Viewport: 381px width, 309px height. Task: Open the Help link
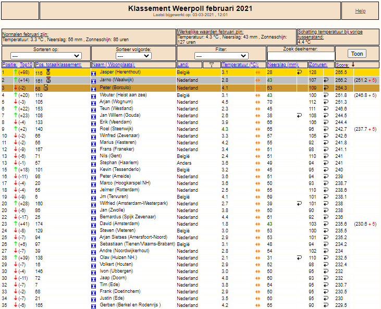point(360,11)
